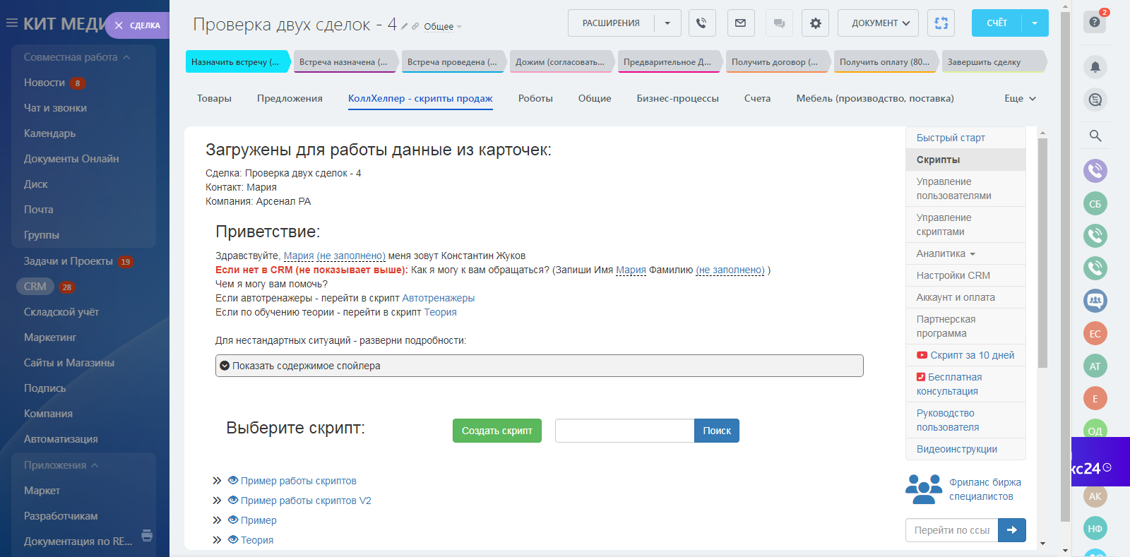The height and width of the screenshot is (557, 1130).
Task: Open the help question mark icon
Action: [x=1094, y=22]
